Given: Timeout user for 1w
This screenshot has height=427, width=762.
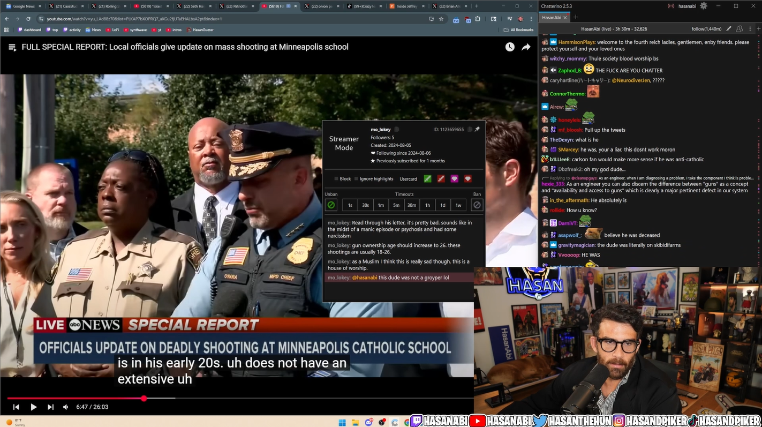Looking at the screenshot, I should (x=458, y=205).
